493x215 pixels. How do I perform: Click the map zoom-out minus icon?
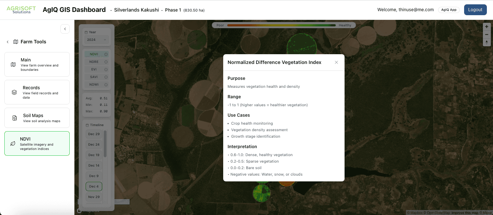pyautogui.click(x=486, y=34)
